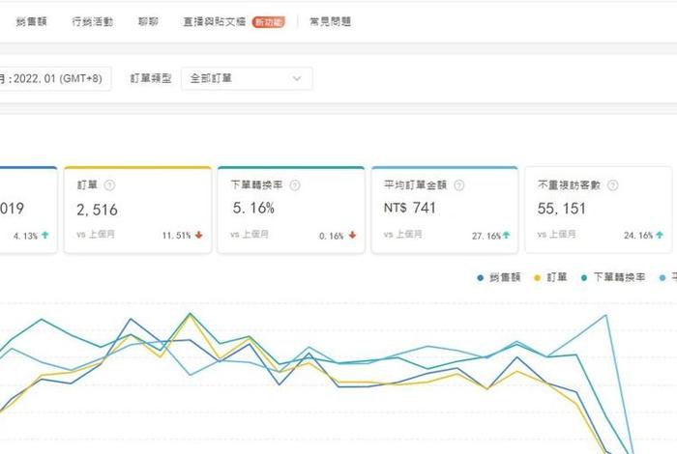Click help icon next to 下單轉換率
Viewport: 677px width, 454px height.
click(x=295, y=185)
